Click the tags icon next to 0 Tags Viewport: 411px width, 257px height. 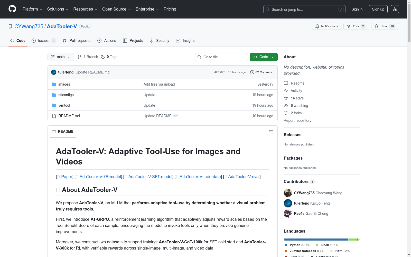103,57
